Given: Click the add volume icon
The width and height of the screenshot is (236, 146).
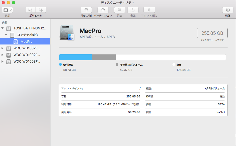Looking at the screenshot, I should (x=30, y=10).
